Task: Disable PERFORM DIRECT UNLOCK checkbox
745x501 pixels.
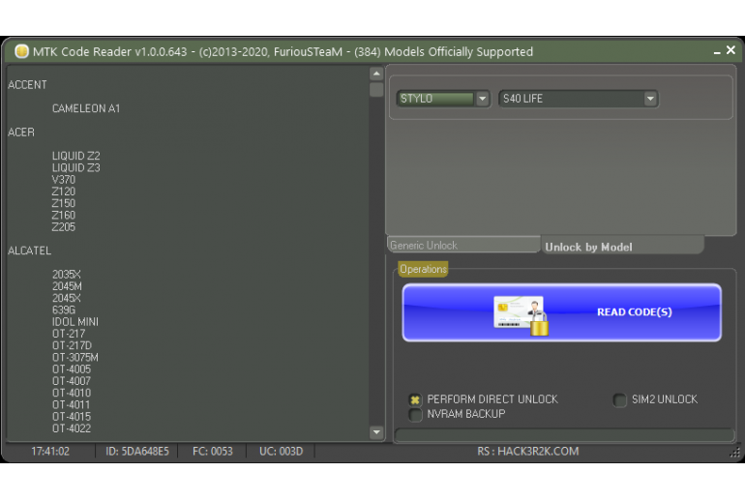Action: [415, 399]
